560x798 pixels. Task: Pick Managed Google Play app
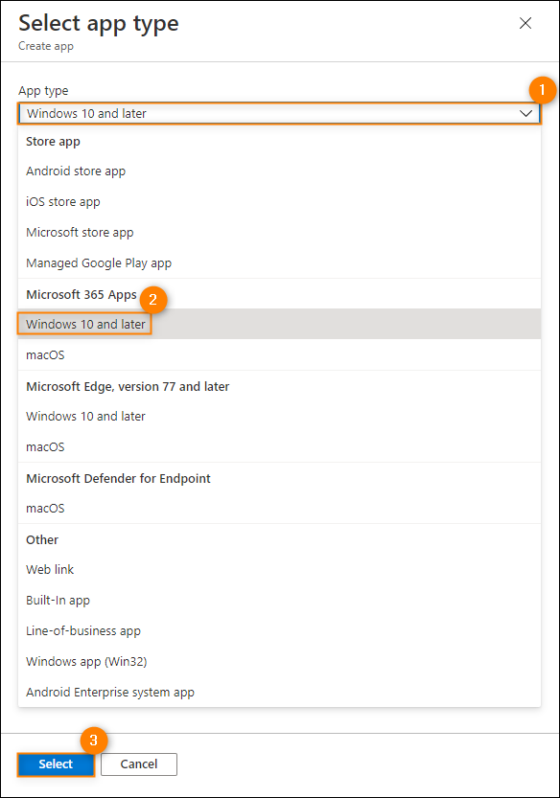tap(279, 262)
